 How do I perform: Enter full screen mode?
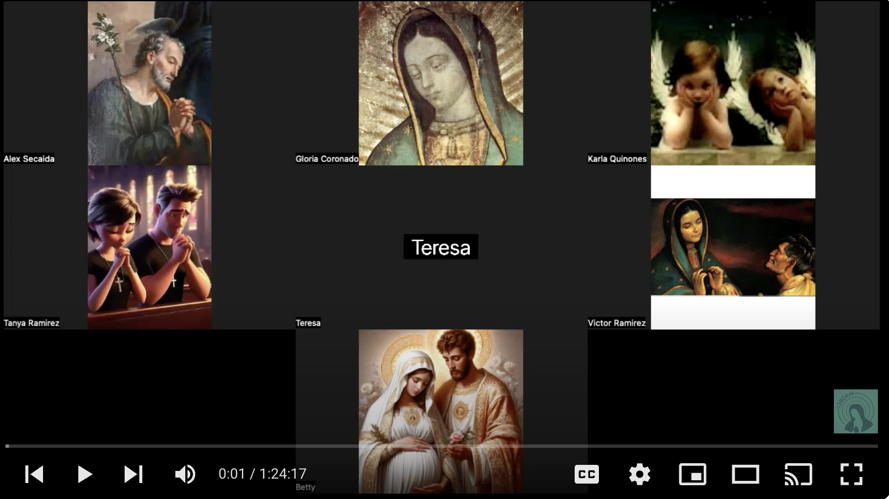[x=851, y=474]
